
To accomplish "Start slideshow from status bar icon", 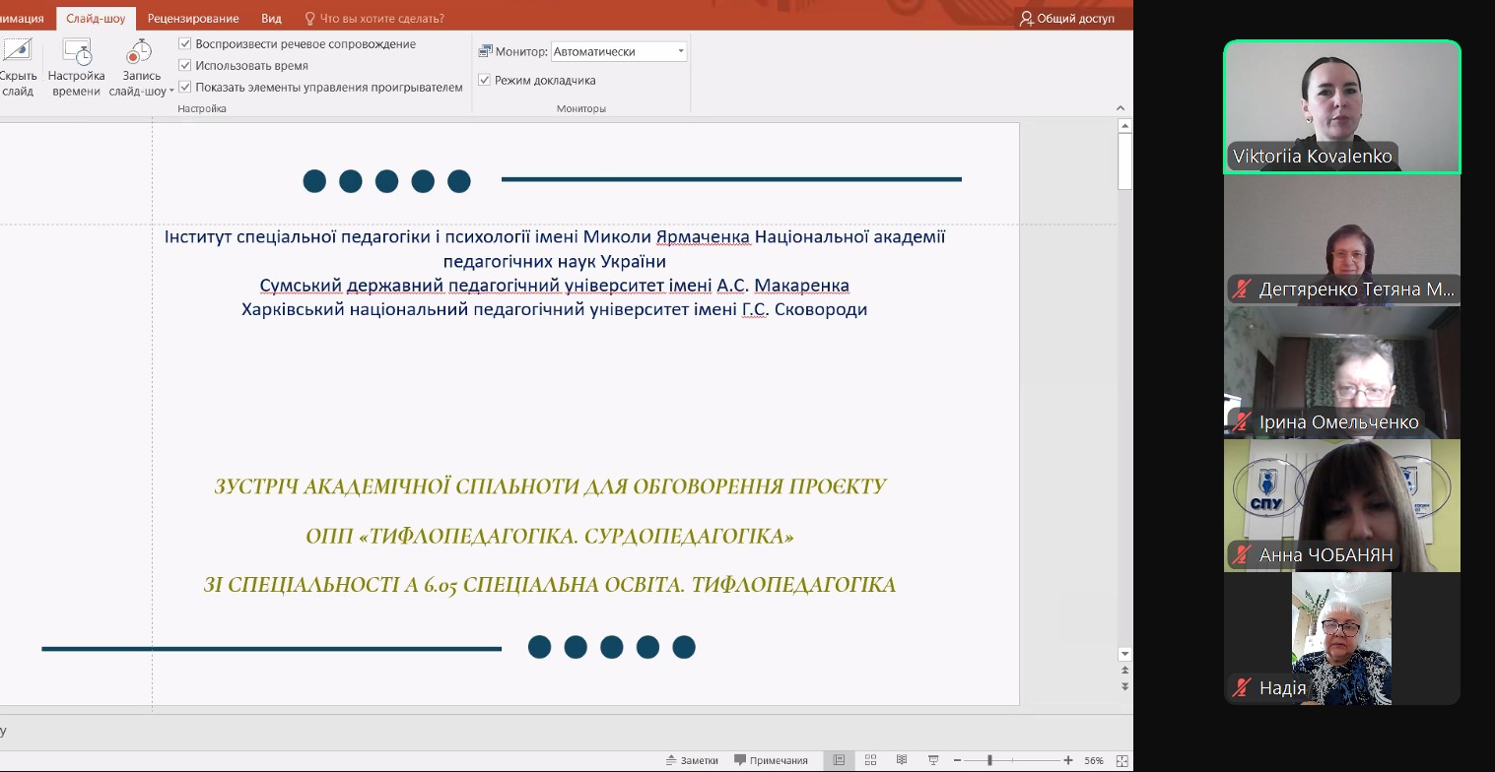I will pos(932,760).
